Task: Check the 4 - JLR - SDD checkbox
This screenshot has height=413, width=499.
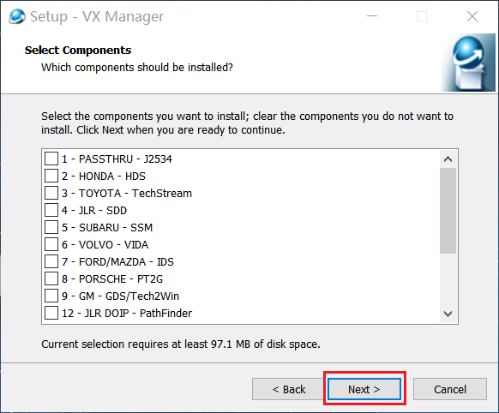Action: (x=51, y=210)
